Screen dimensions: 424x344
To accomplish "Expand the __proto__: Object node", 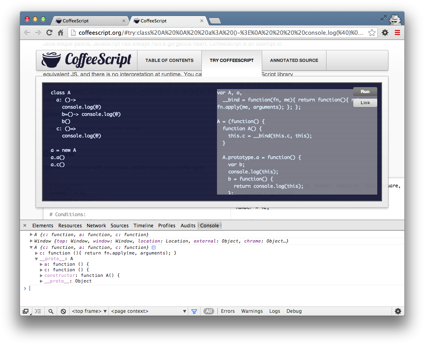I will tap(42, 281).
